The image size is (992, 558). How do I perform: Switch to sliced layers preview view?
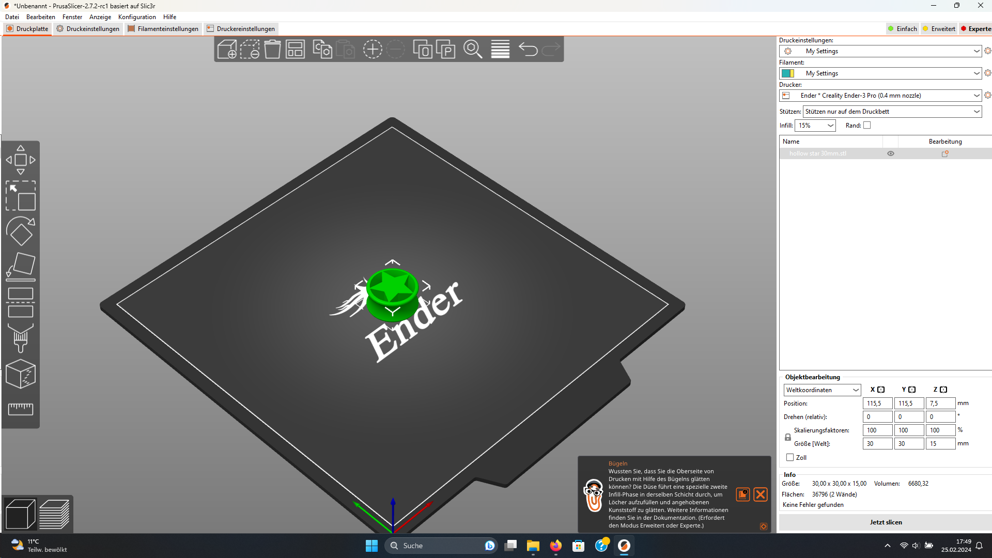tap(54, 514)
